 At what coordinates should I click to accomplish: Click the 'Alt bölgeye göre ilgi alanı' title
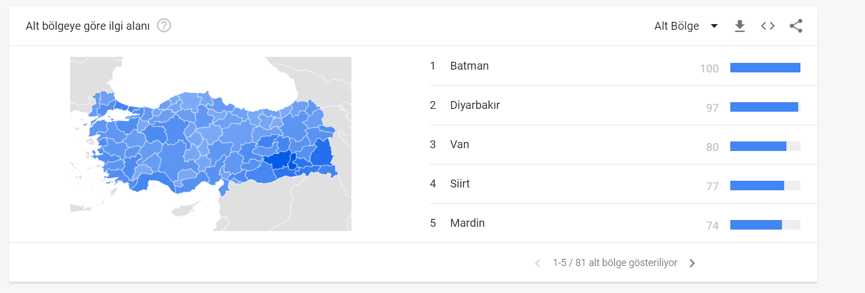pos(88,26)
